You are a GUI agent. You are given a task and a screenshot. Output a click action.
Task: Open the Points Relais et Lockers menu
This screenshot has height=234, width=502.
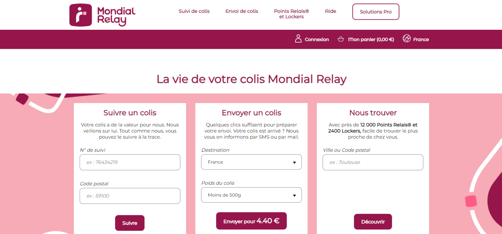pos(291,14)
